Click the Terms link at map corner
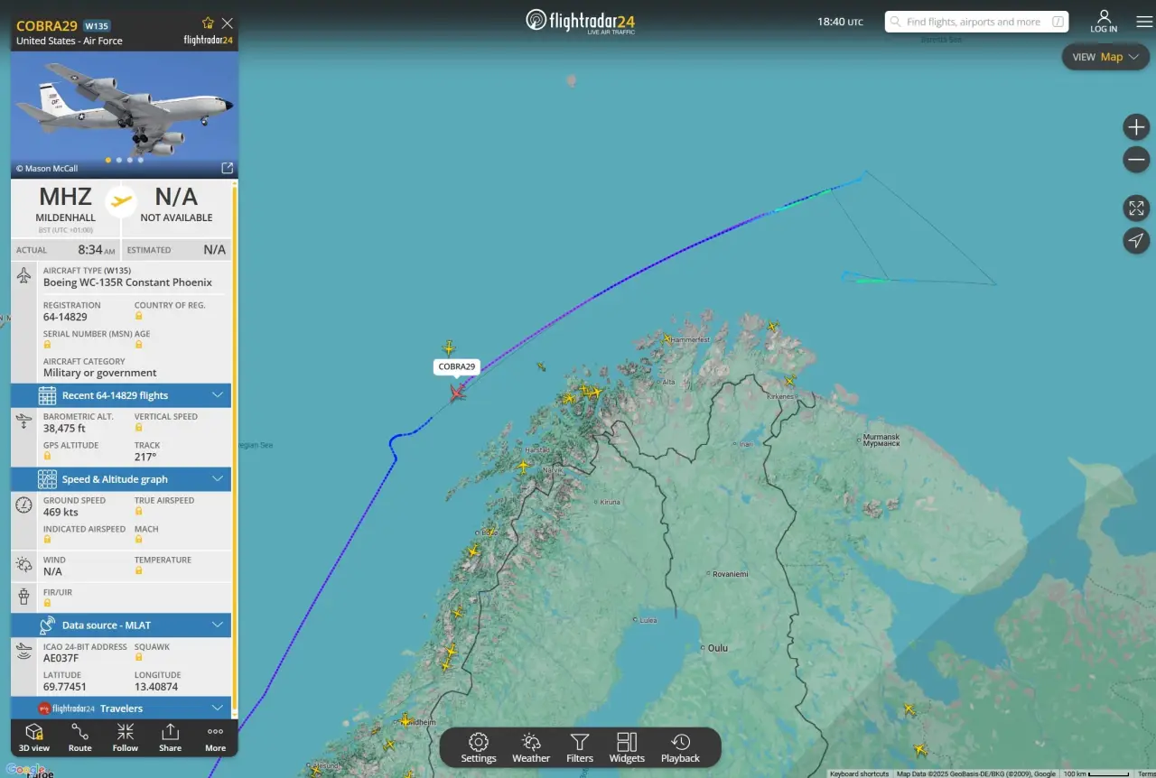Screen dimensions: 1156x778 point(1146,773)
